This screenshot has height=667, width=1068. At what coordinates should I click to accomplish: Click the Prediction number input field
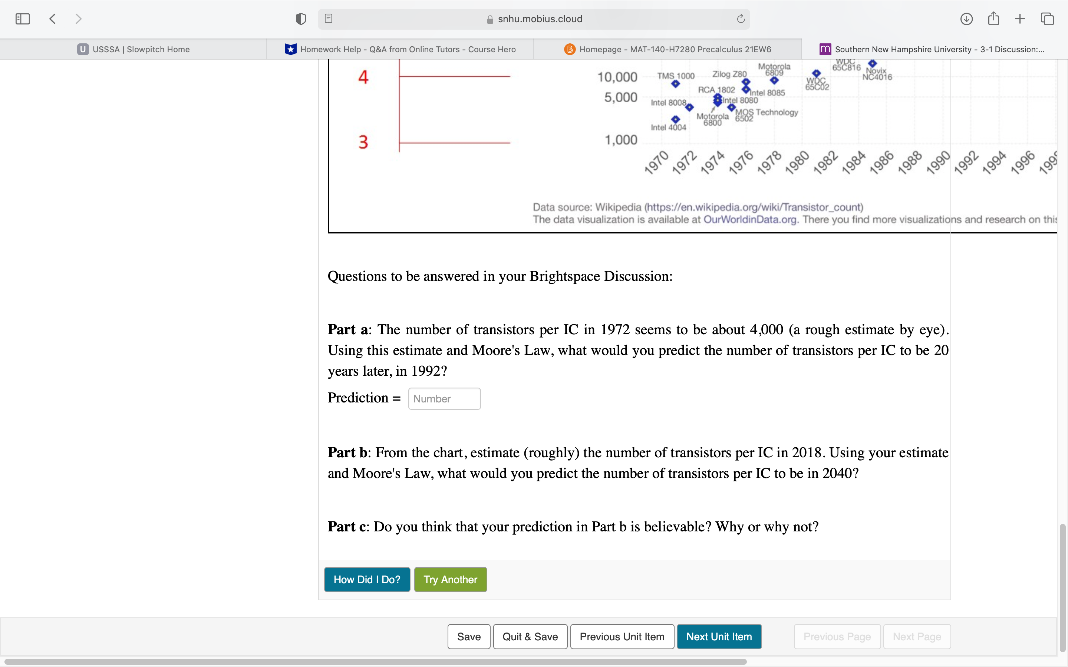click(x=444, y=398)
